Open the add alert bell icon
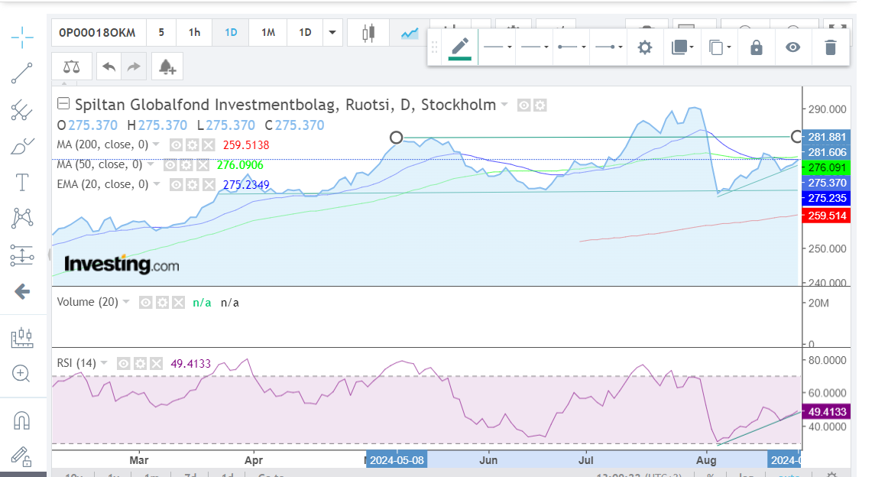Image resolution: width=888 pixels, height=477 pixels. (x=167, y=67)
